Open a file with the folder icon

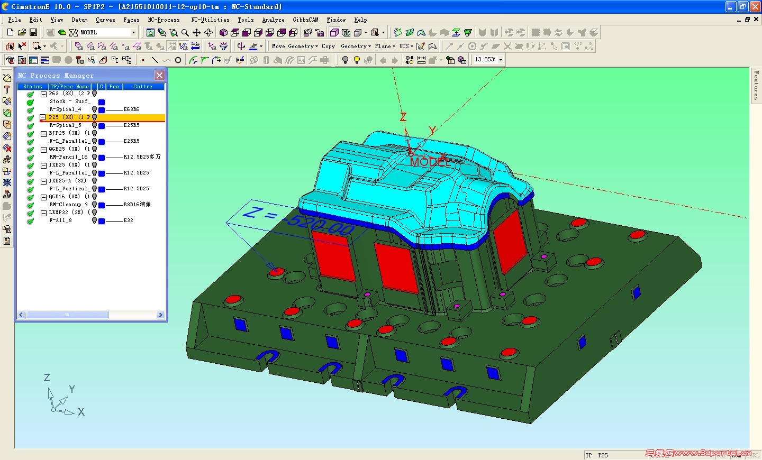22,32
